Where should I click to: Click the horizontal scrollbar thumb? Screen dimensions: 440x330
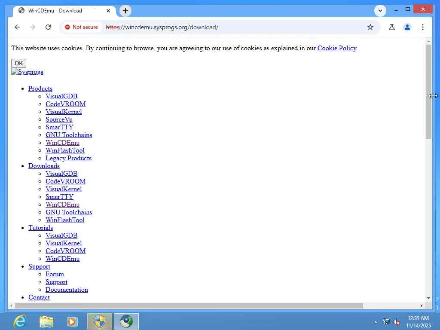point(189,306)
